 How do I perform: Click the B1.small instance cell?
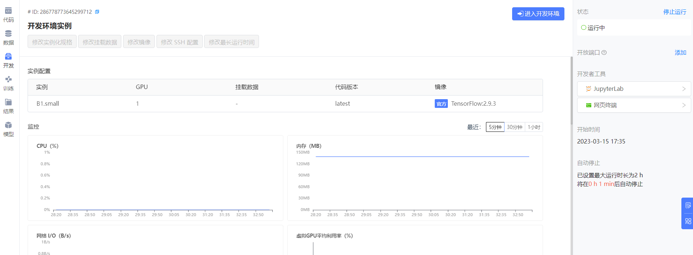tap(48, 104)
